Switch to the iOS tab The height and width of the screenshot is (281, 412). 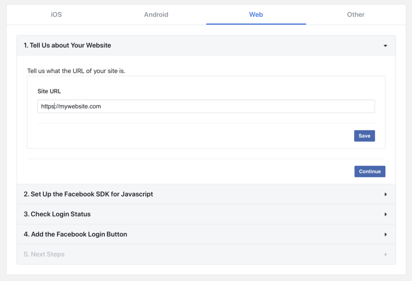tap(56, 15)
